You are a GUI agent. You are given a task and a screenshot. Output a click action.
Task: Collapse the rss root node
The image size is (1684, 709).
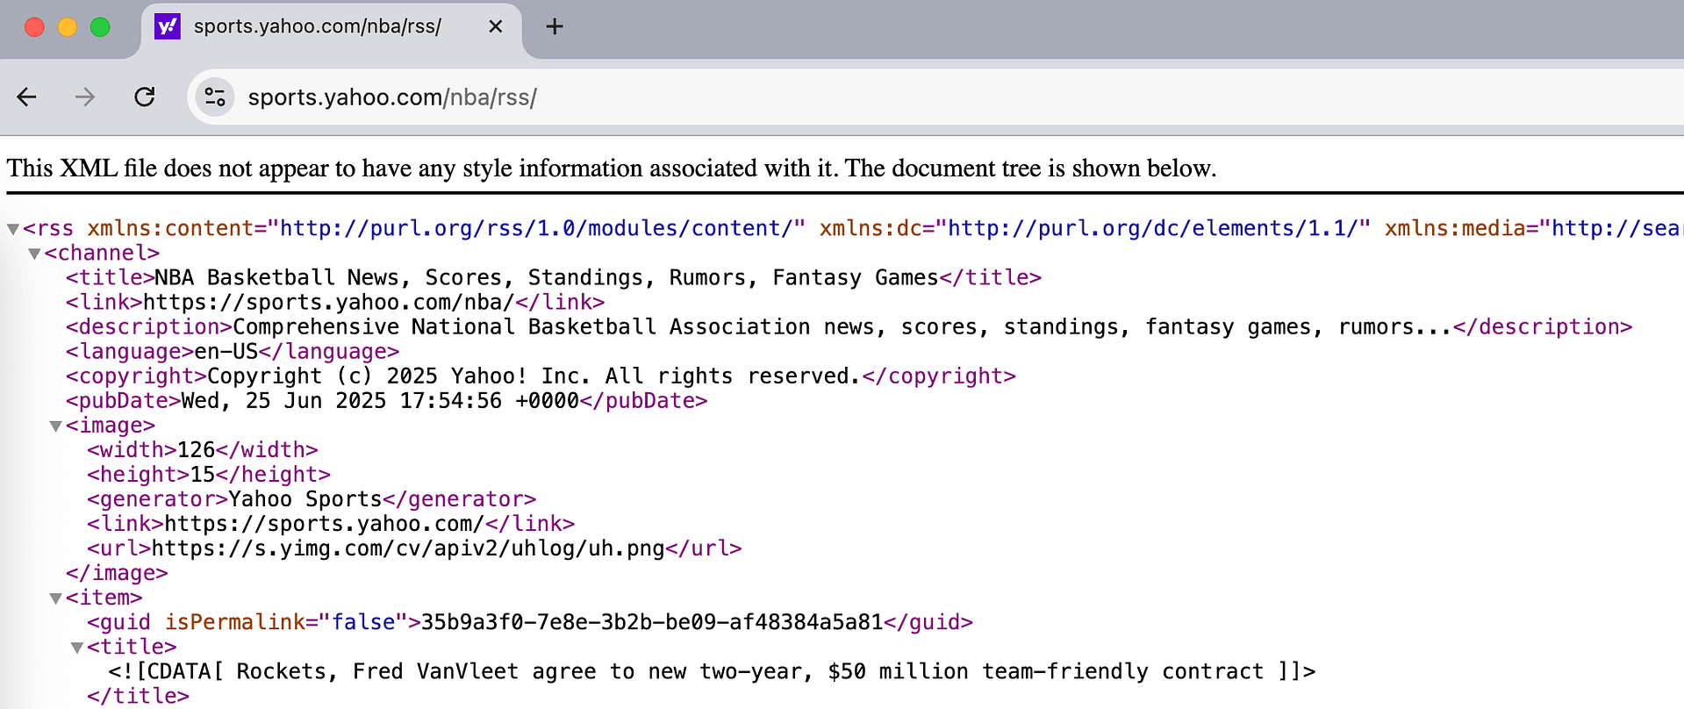pyautogui.click(x=13, y=229)
